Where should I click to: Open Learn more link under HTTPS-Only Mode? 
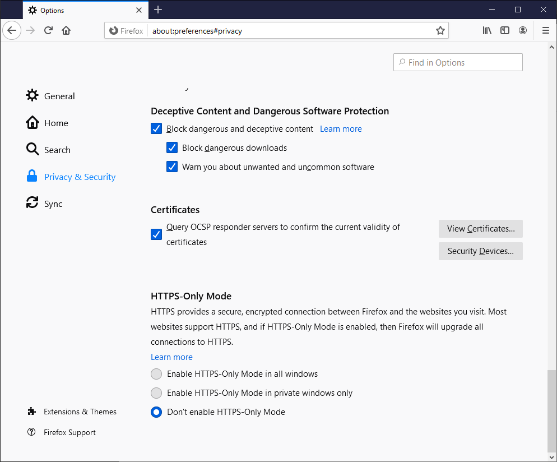pyautogui.click(x=171, y=357)
